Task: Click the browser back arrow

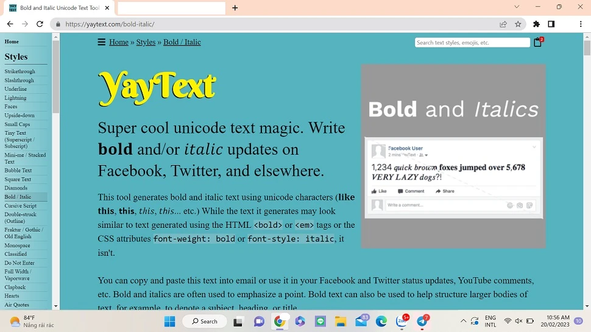Action: tap(10, 24)
